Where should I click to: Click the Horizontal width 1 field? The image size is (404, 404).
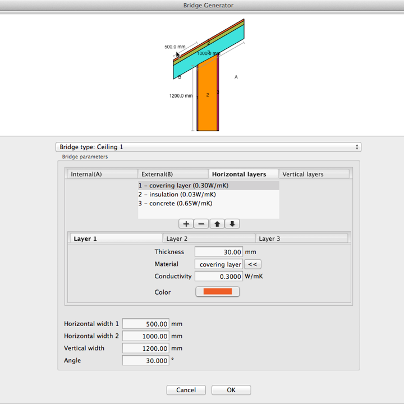[146, 324]
